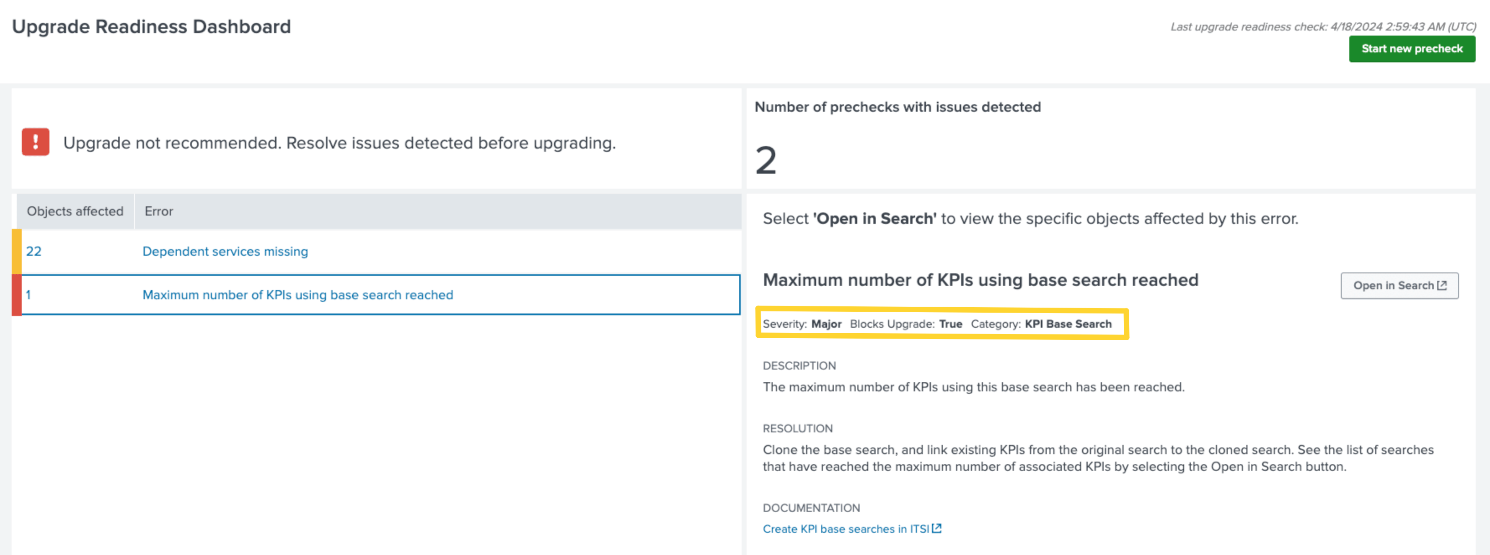
Task: Click the 22 objects affected count
Action: [34, 251]
